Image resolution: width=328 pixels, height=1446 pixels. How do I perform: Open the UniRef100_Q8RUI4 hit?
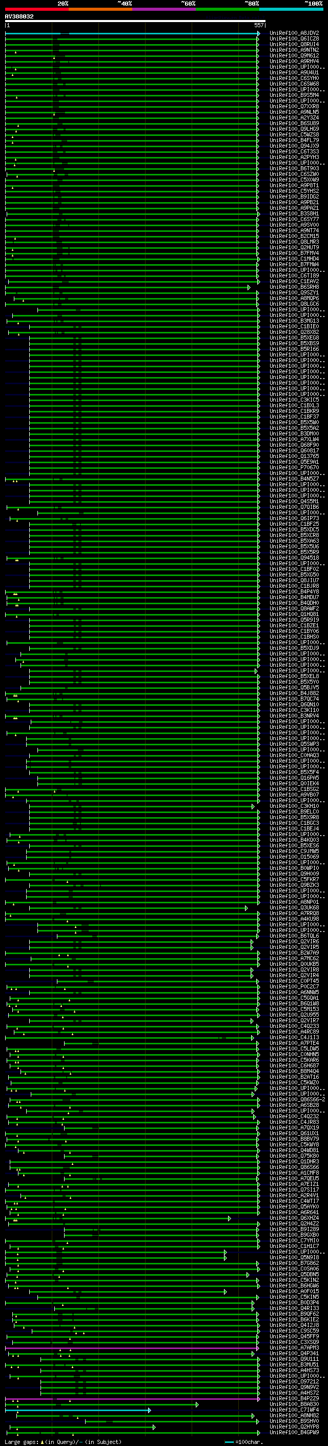coord(294,44)
